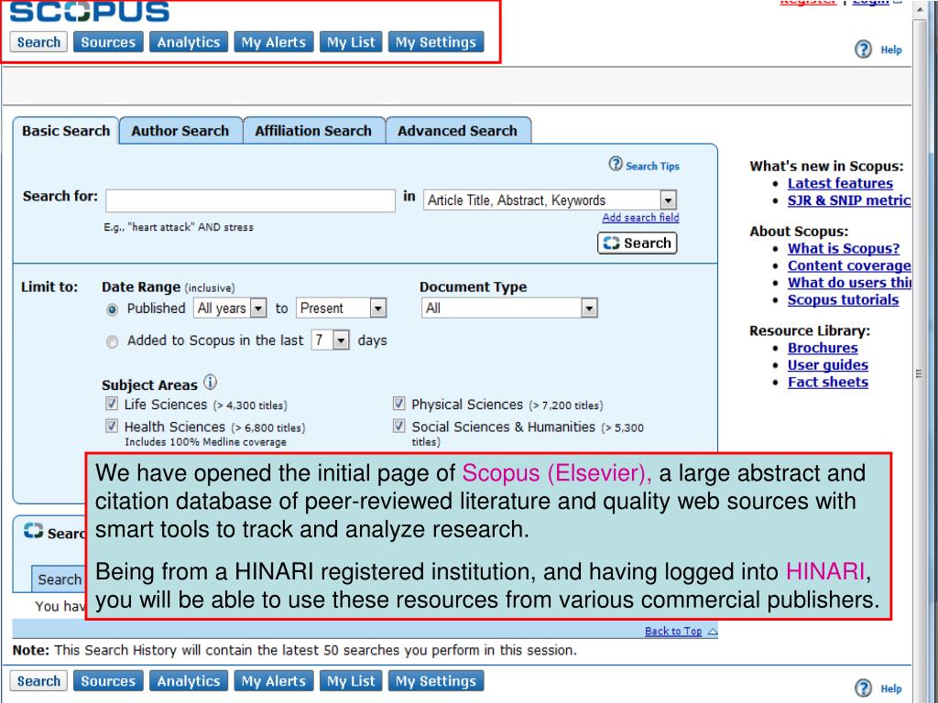Open My Alerts in top navigation bar
This screenshot has height=703, width=938.
coord(274,42)
